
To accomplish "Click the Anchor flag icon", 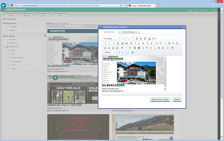I will click(x=130, y=48).
